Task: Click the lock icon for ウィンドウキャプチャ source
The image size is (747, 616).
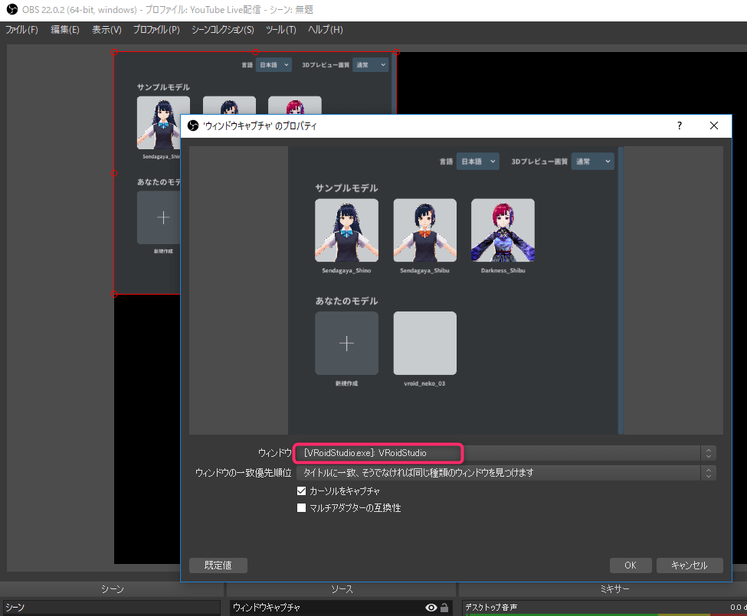Action: pyautogui.click(x=444, y=608)
